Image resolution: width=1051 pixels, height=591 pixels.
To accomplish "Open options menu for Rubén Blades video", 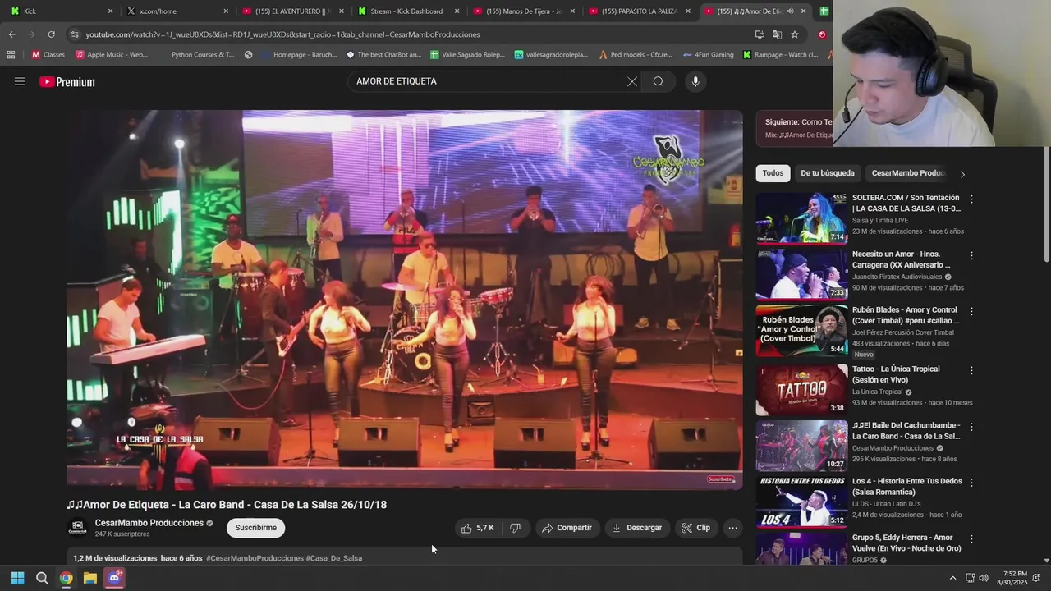I will 971,312.
